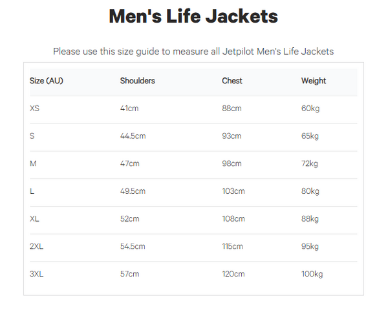Select the 115cm chest measurement
388x314 pixels.
click(x=232, y=246)
